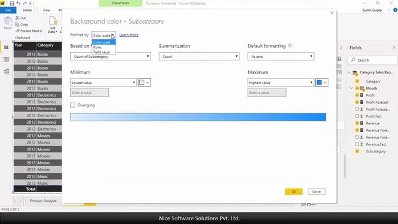Click the Category column header in the table
Viewport: 398px width, 224px height.
[x=49, y=45]
